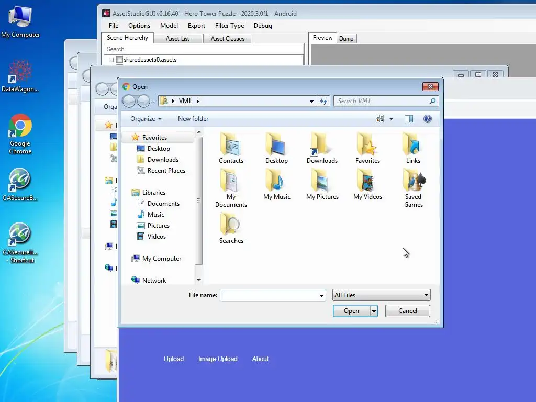Select Desktop under Favorites in navigation pane
Viewport: 536px width, 402px height.
click(159, 148)
